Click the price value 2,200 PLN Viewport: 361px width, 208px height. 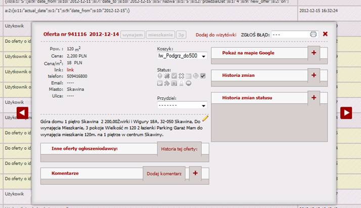77,56
